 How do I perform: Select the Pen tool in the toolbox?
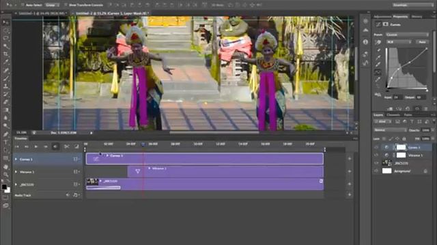click(5, 134)
